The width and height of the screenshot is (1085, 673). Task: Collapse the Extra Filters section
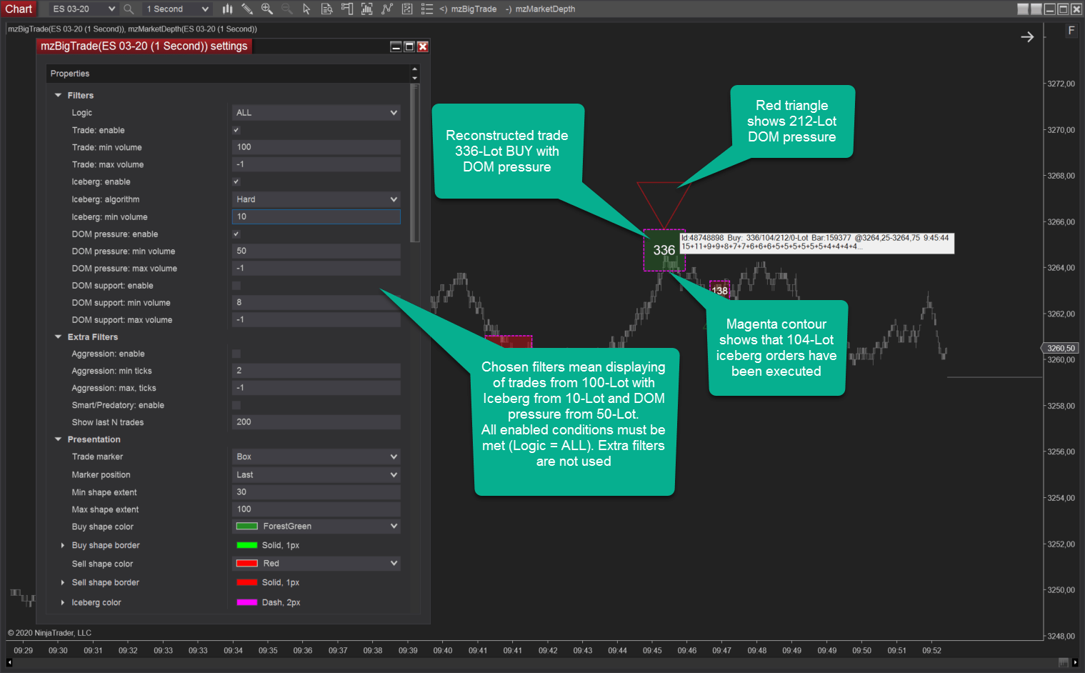click(x=59, y=336)
